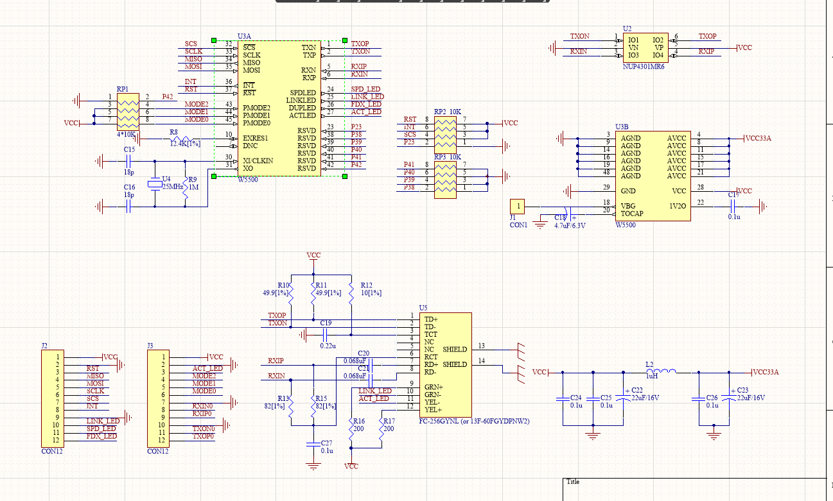
Task: Click the TOCAP pin name on U3B
Action: tap(631, 214)
